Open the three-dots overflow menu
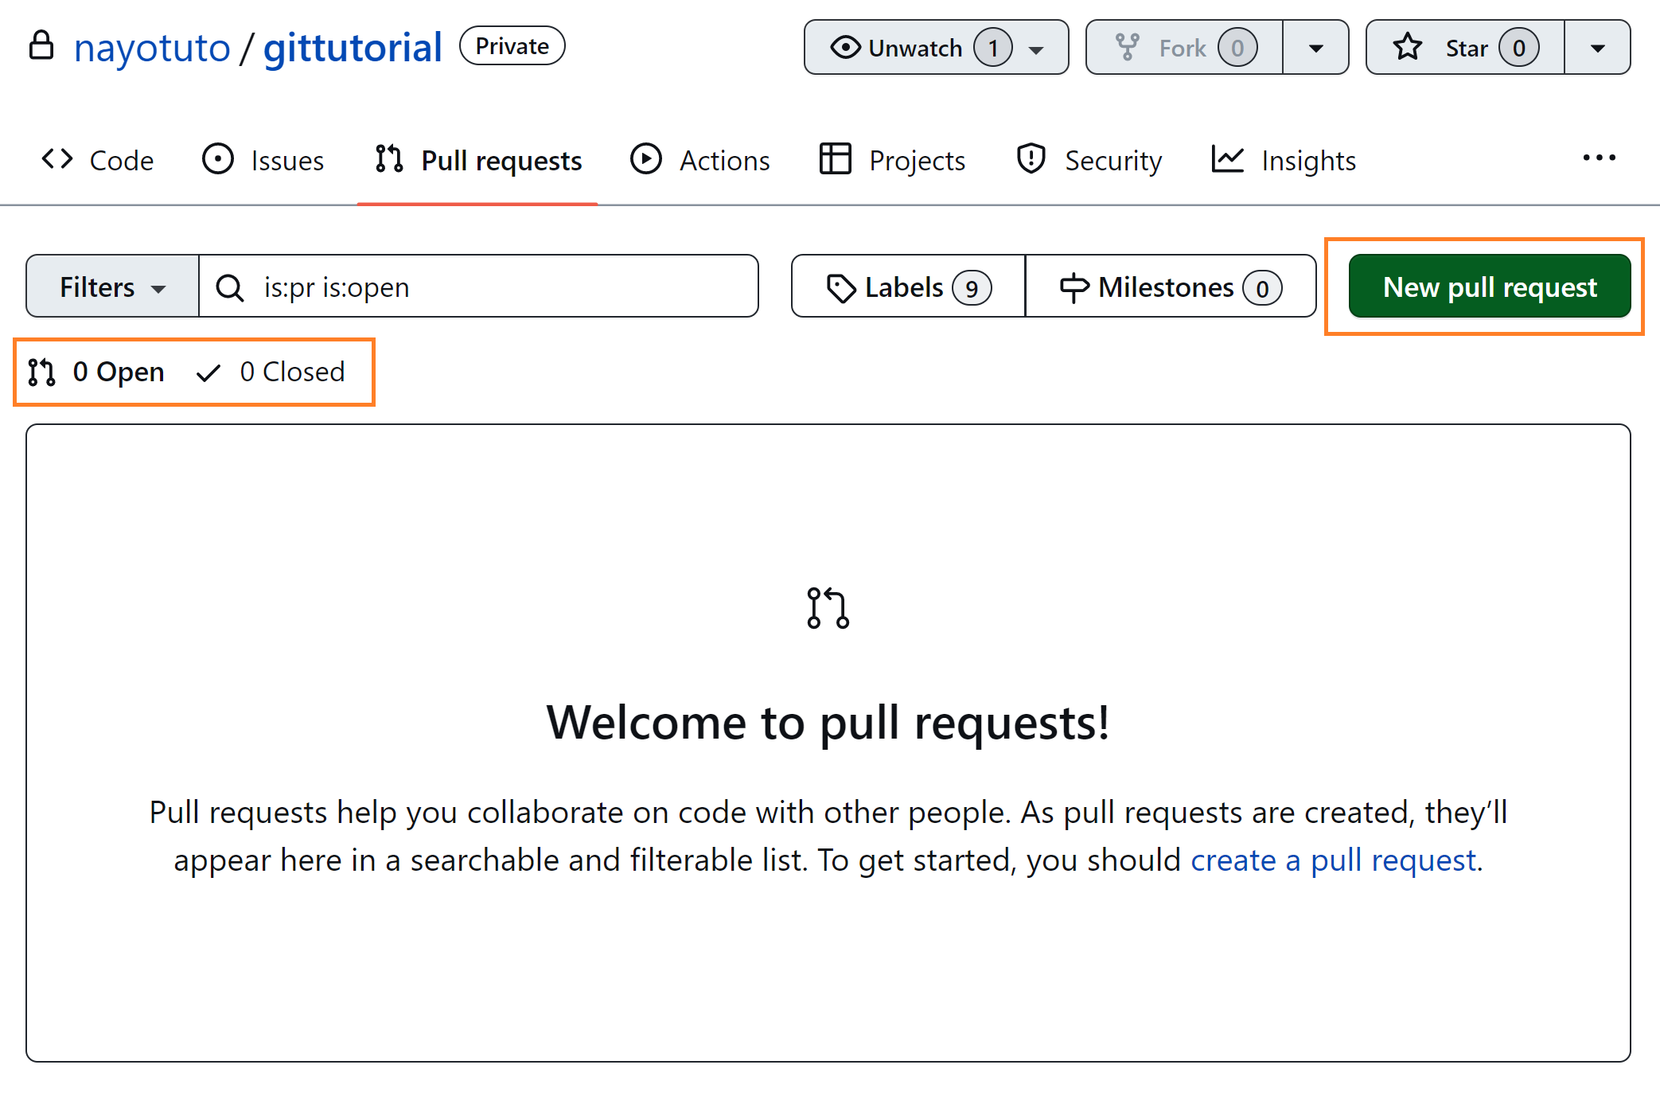Viewport: 1660px width, 1096px height. [1598, 158]
